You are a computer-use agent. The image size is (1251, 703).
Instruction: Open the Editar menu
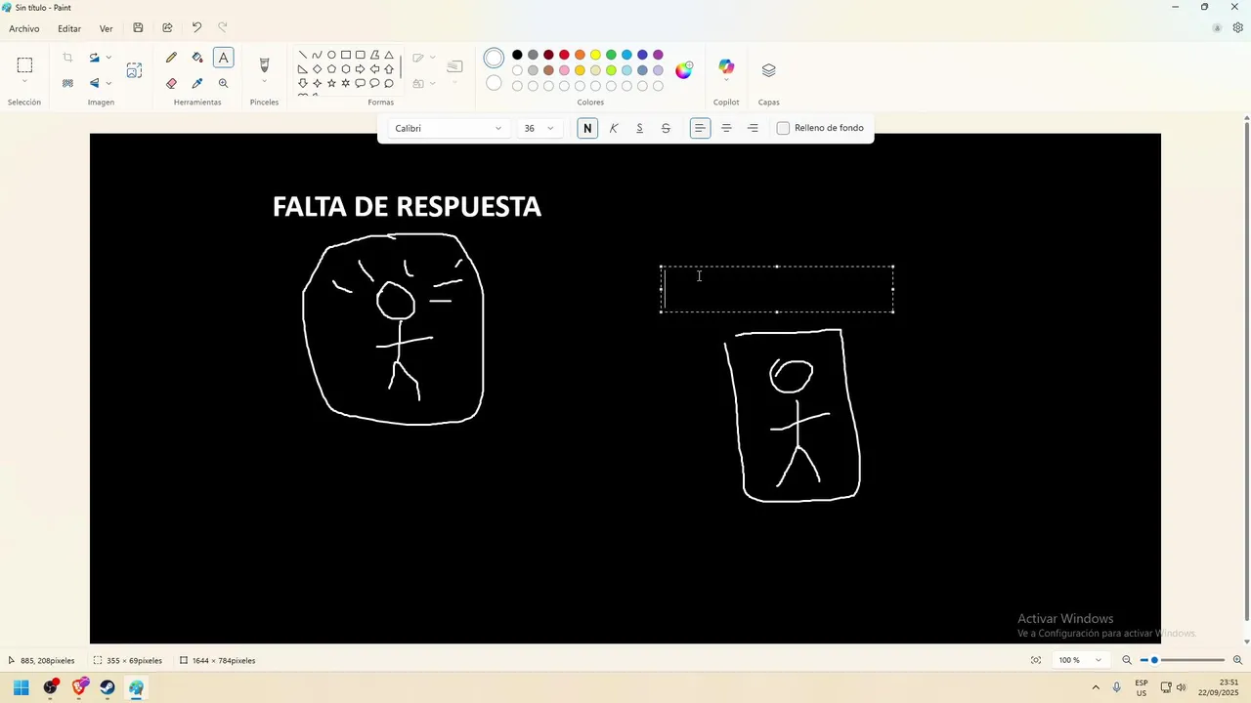[x=69, y=28]
